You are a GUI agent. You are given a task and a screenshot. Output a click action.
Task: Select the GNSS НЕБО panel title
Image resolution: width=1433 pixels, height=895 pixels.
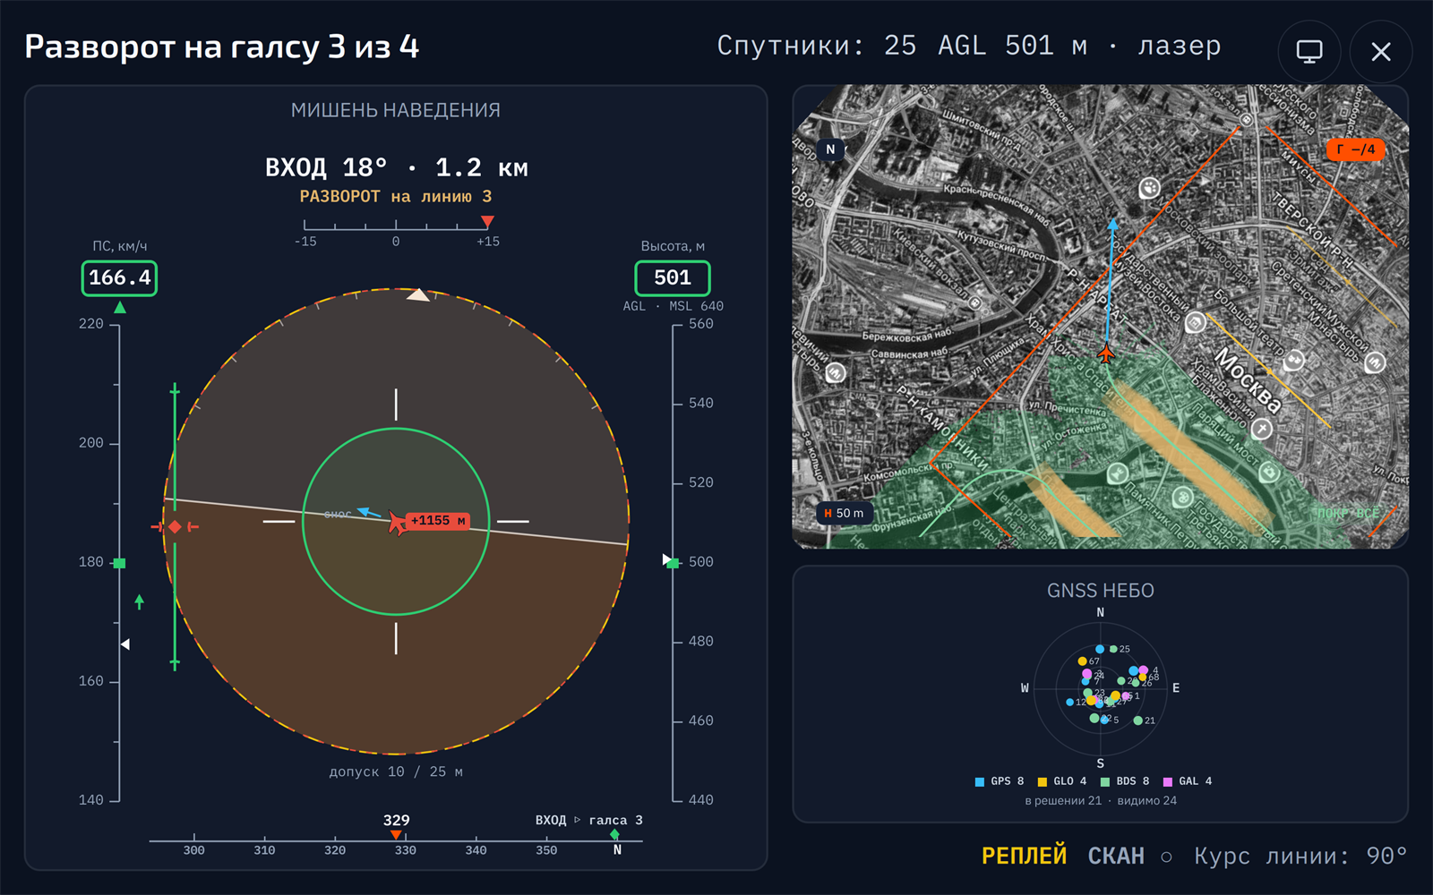coord(1101,591)
